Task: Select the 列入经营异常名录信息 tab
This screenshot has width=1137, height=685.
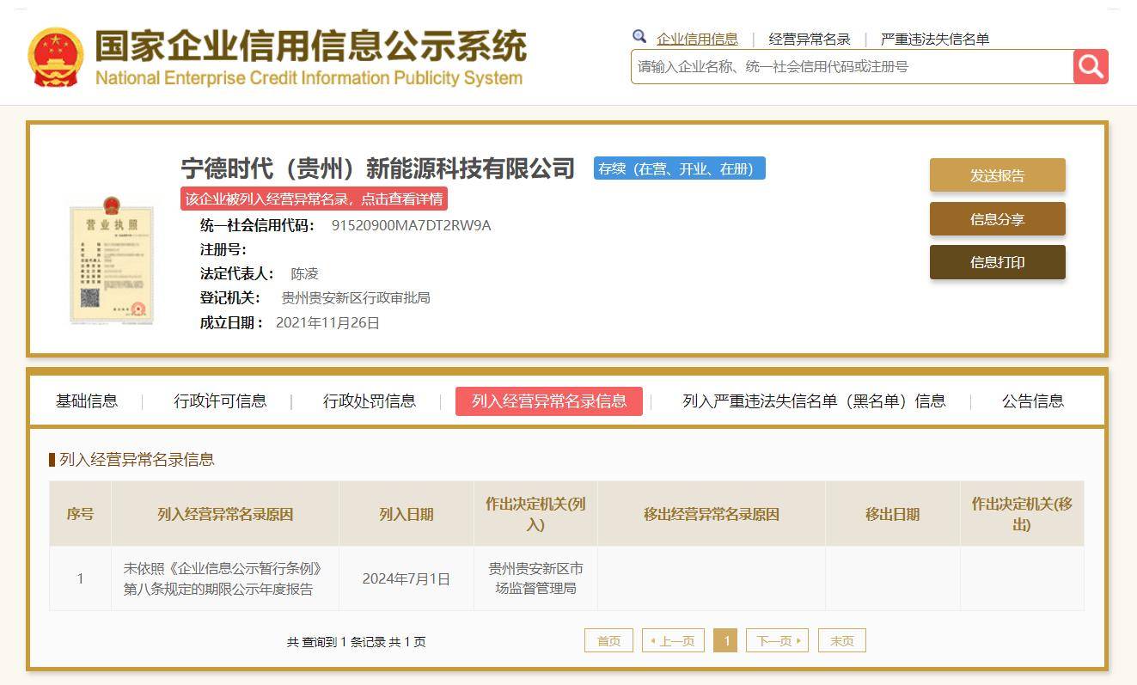Action: [x=549, y=401]
